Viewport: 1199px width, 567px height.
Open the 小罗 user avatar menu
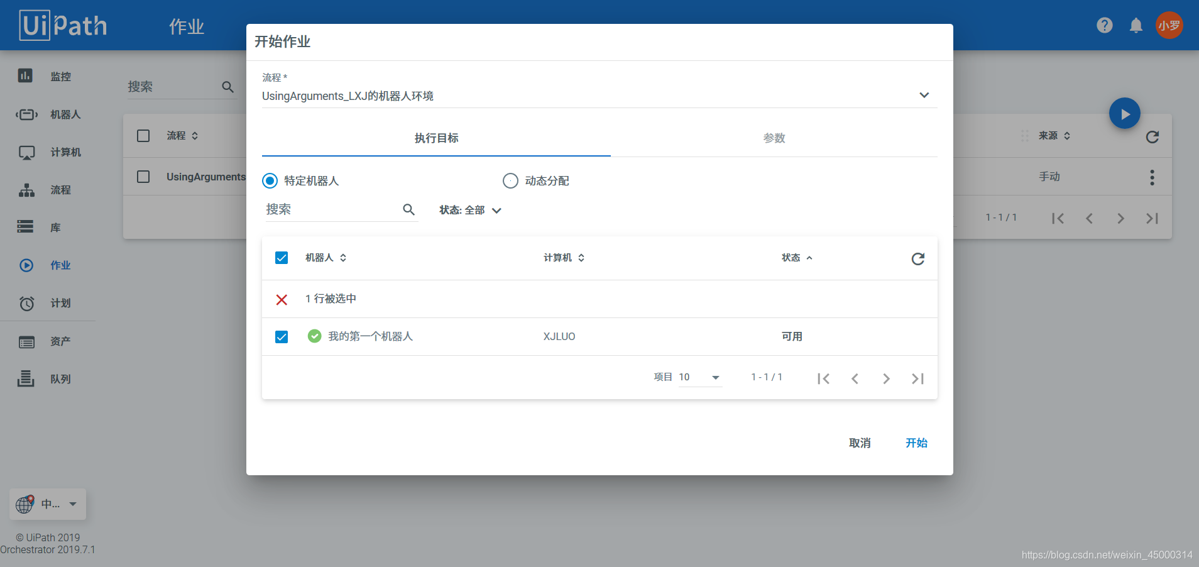click(x=1169, y=25)
